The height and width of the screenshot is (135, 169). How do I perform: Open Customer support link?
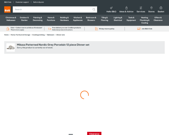22,2
